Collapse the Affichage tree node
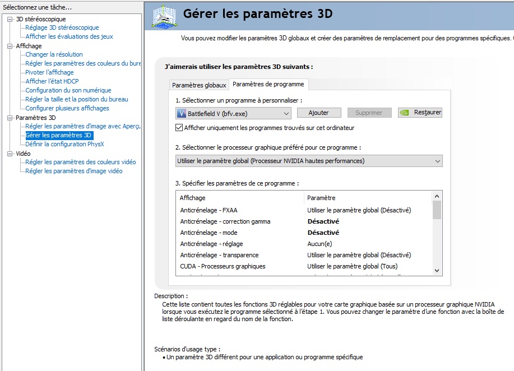This screenshot has width=514, height=371. click(x=10, y=46)
